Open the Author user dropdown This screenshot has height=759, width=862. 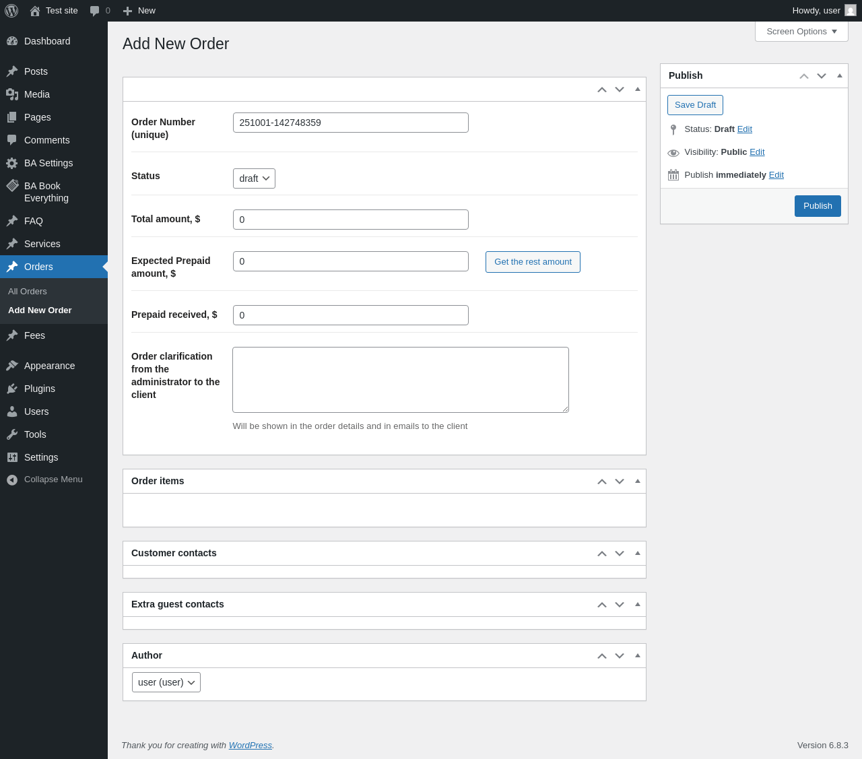pyautogui.click(x=166, y=682)
